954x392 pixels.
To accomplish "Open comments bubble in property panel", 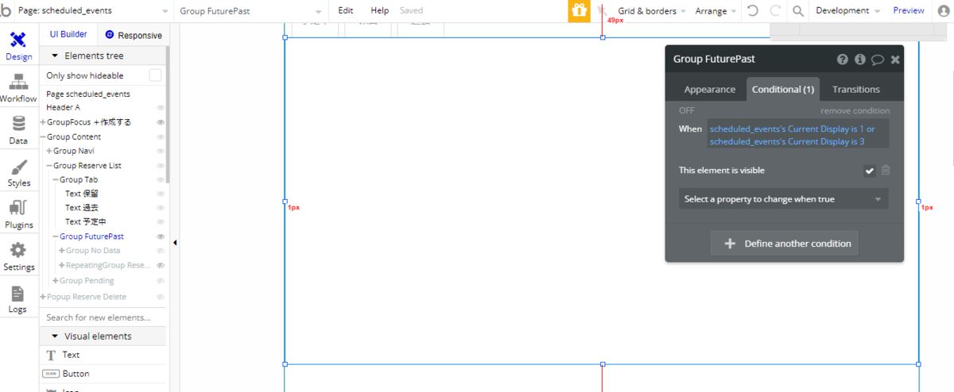I will pyautogui.click(x=878, y=60).
